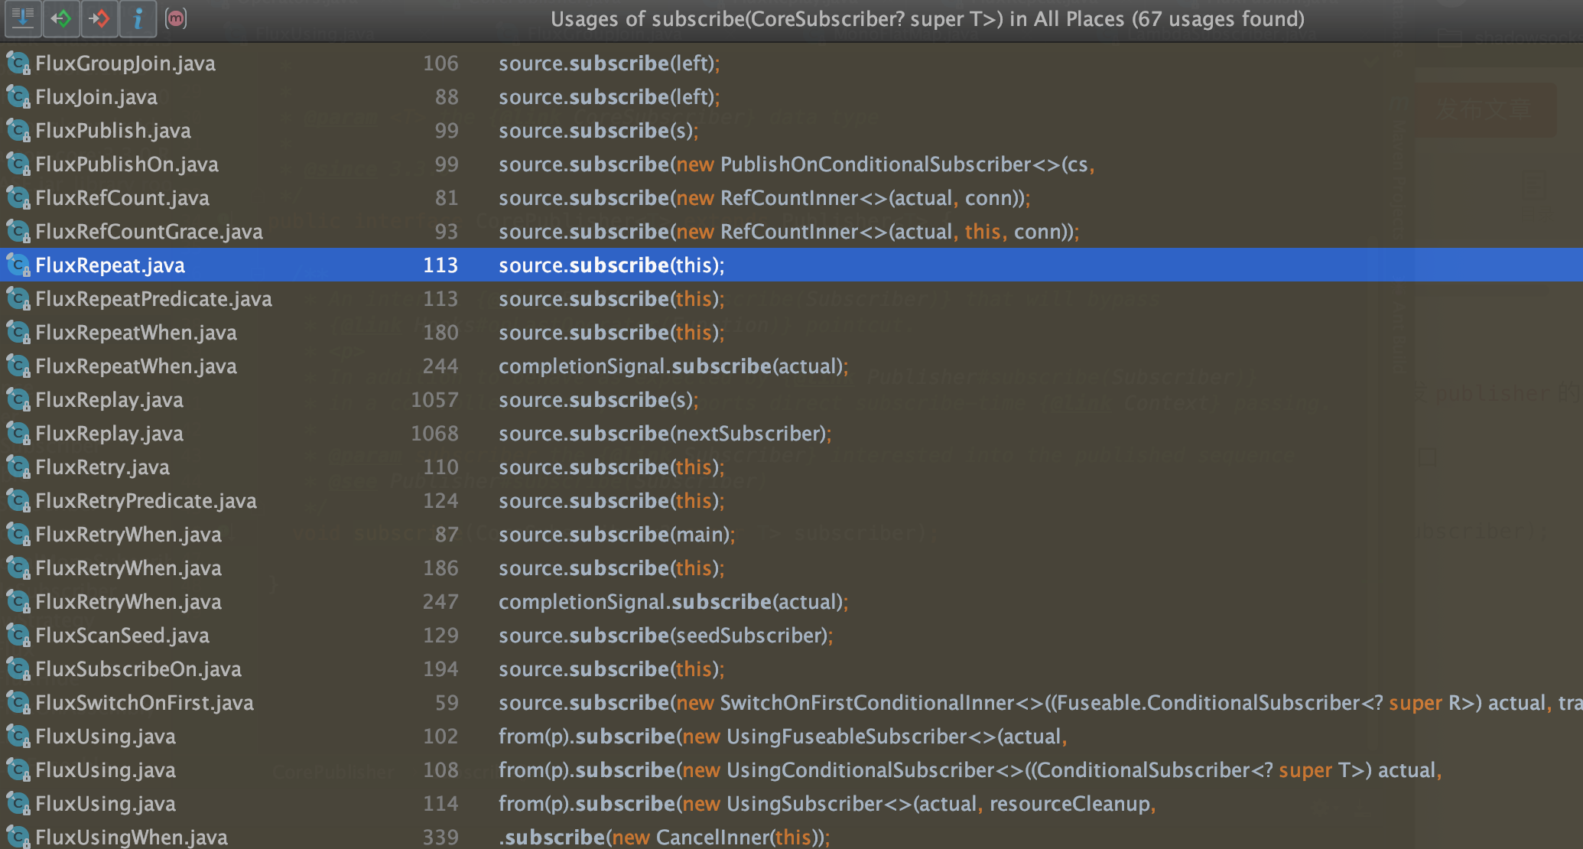
Task: Click the FluxScanSeed.java class icon
Action: 18,636
